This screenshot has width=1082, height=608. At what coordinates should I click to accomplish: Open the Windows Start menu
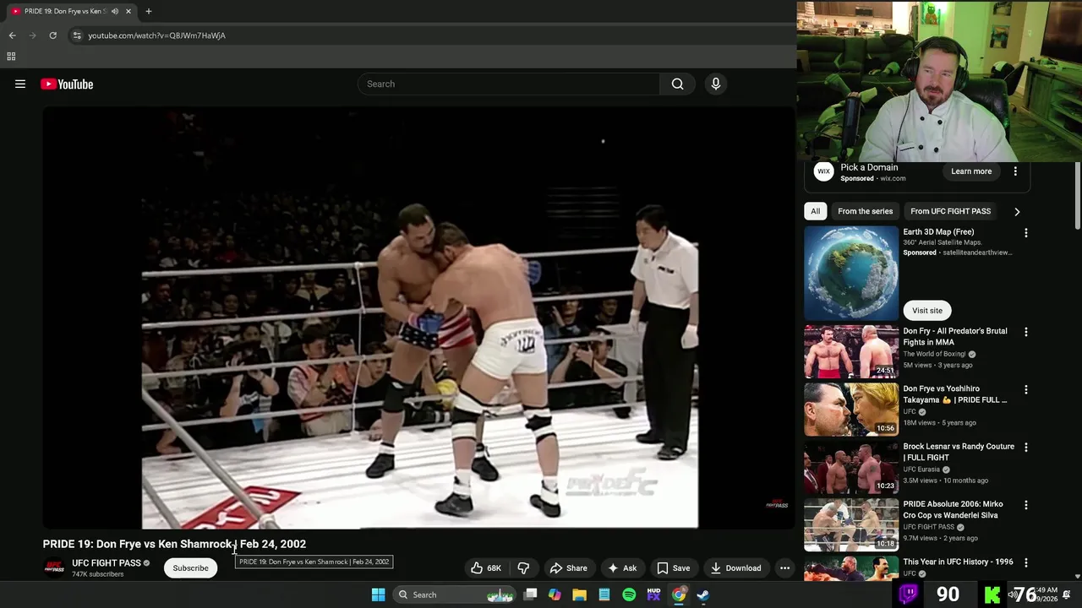pos(378,594)
